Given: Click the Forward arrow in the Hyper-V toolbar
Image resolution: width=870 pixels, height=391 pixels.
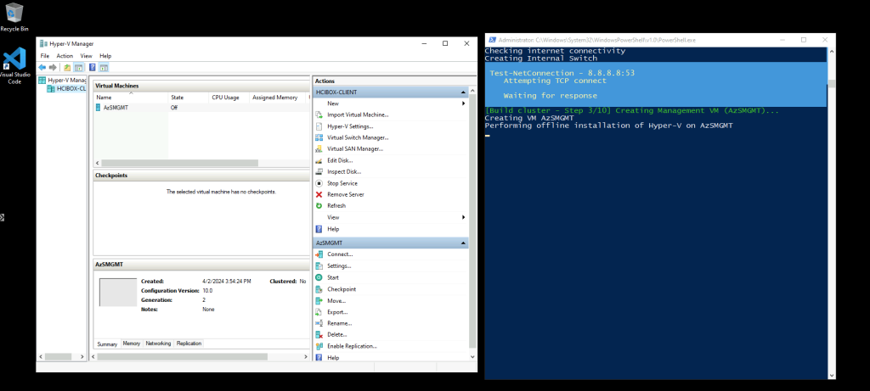Looking at the screenshot, I should (x=53, y=68).
